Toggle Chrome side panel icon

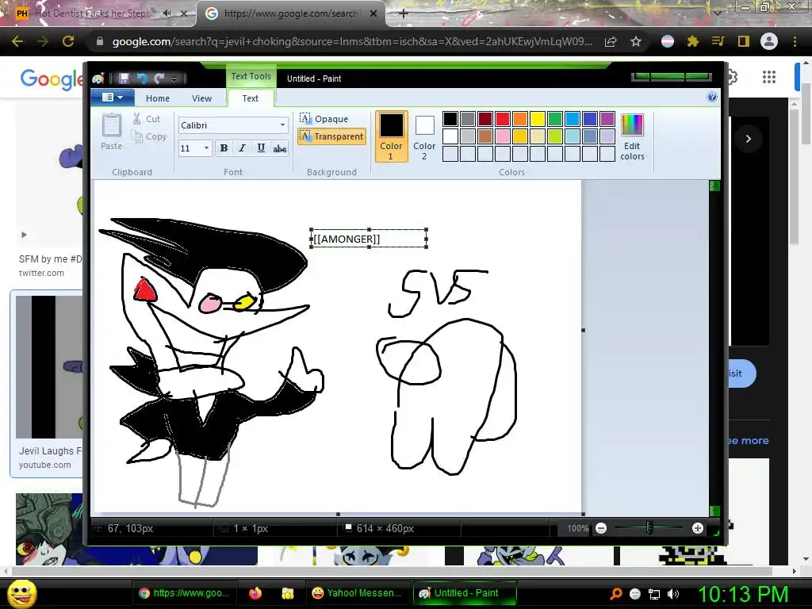[744, 41]
